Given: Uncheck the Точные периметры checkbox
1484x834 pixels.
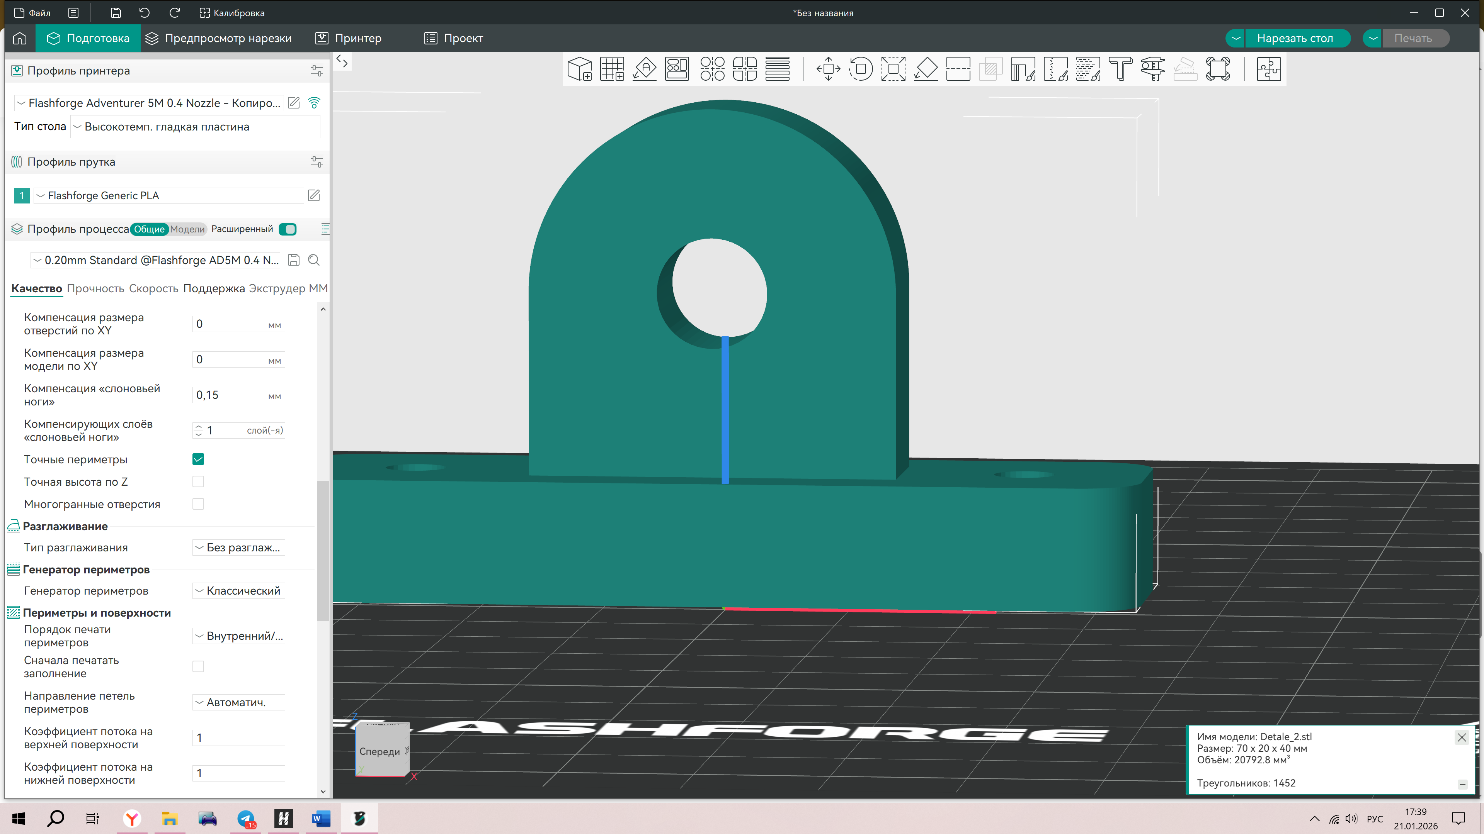Looking at the screenshot, I should pyautogui.click(x=198, y=459).
